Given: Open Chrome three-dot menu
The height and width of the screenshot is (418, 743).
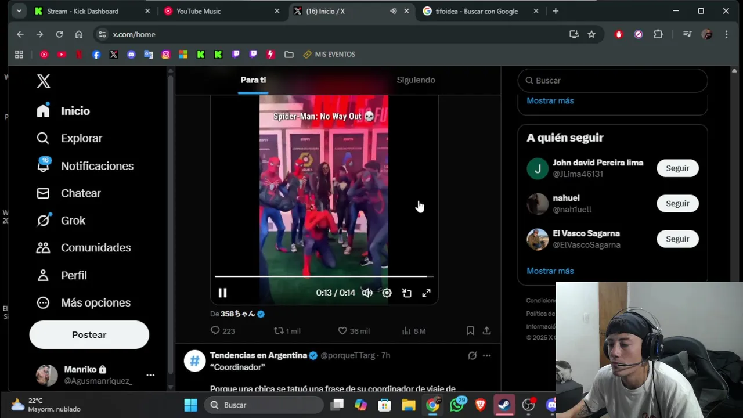Looking at the screenshot, I should pos(726,34).
